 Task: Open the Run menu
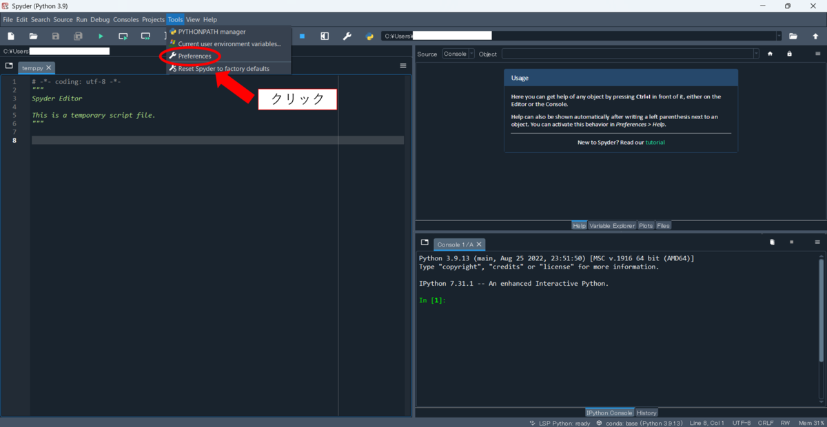pyautogui.click(x=81, y=19)
